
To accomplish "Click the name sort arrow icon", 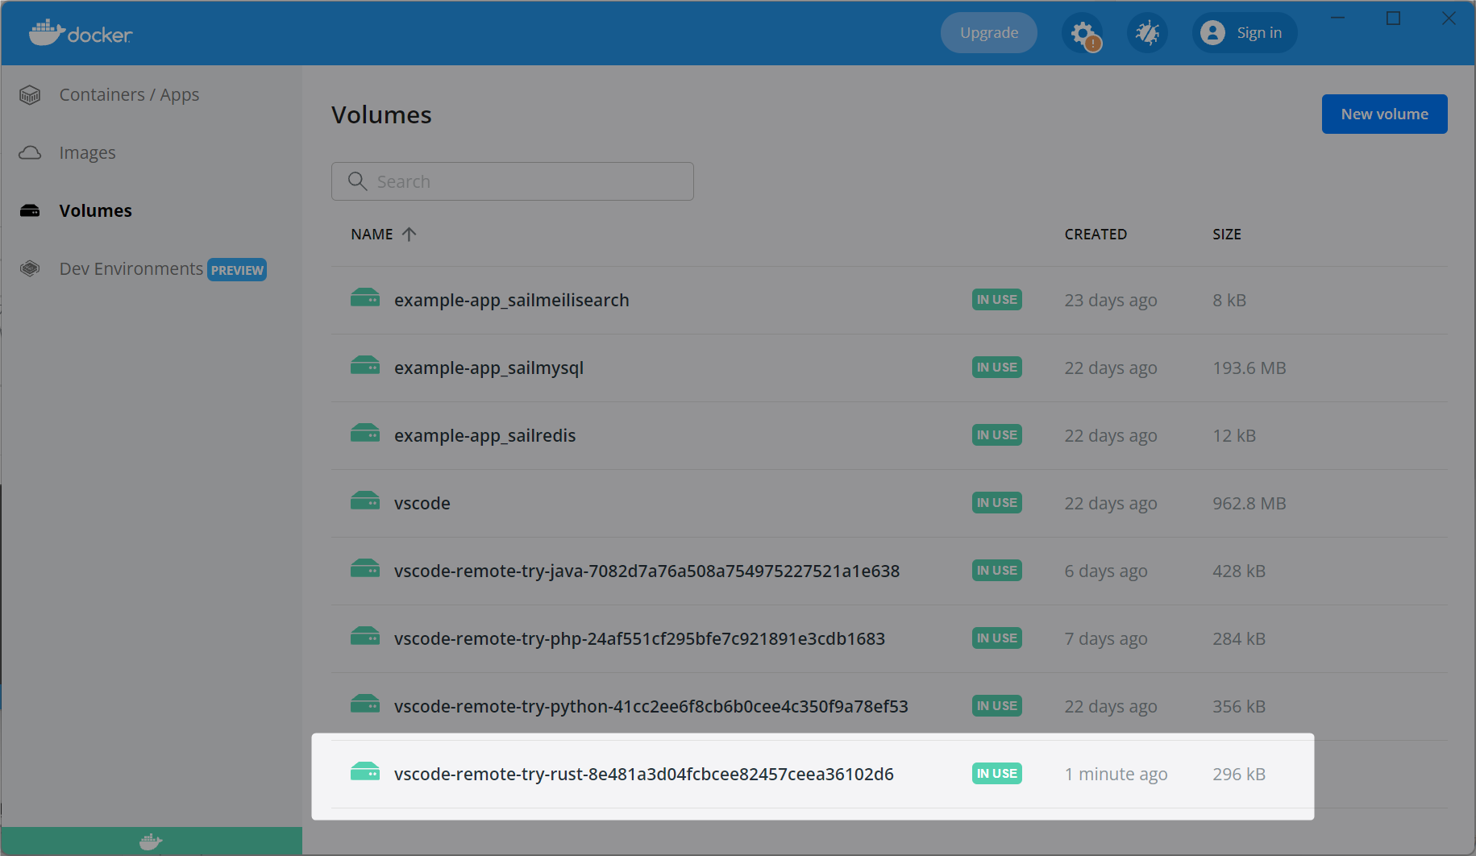I will coord(410,235).
